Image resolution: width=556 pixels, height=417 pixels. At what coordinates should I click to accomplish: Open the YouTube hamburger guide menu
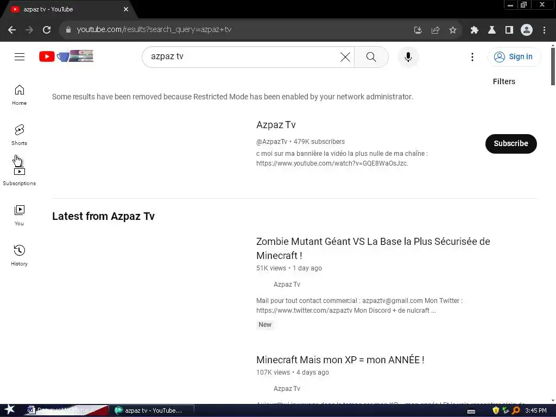20,56
